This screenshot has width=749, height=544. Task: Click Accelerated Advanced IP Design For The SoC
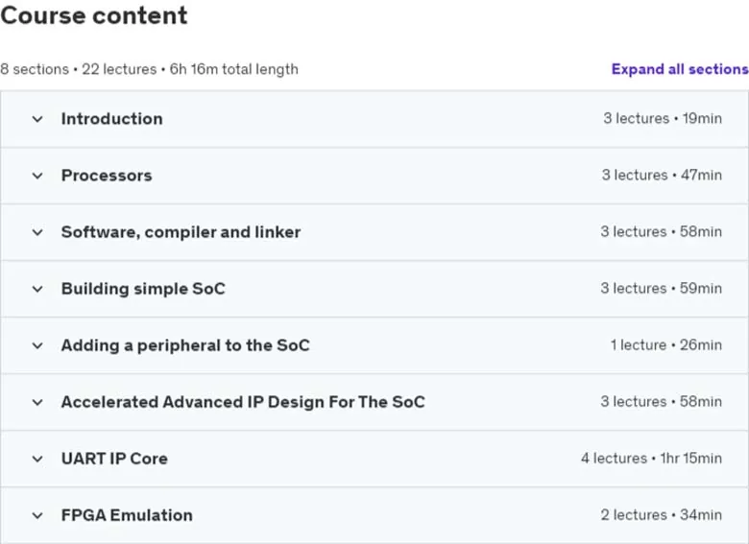[243, 402]
